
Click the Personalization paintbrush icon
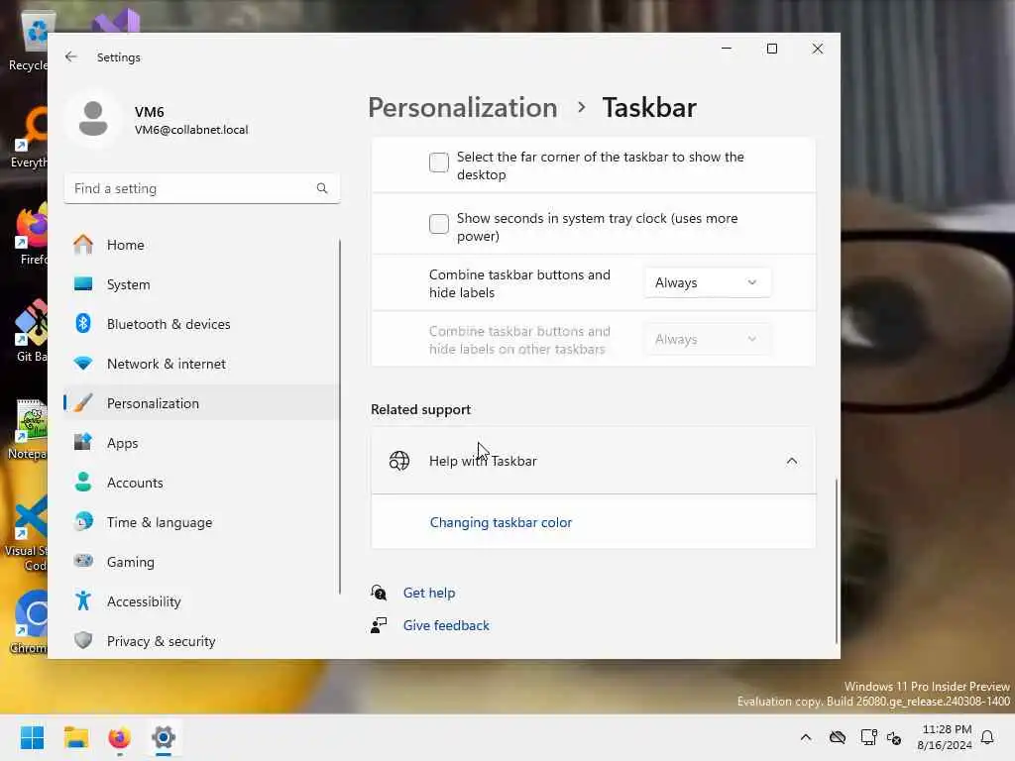point(83,403)
